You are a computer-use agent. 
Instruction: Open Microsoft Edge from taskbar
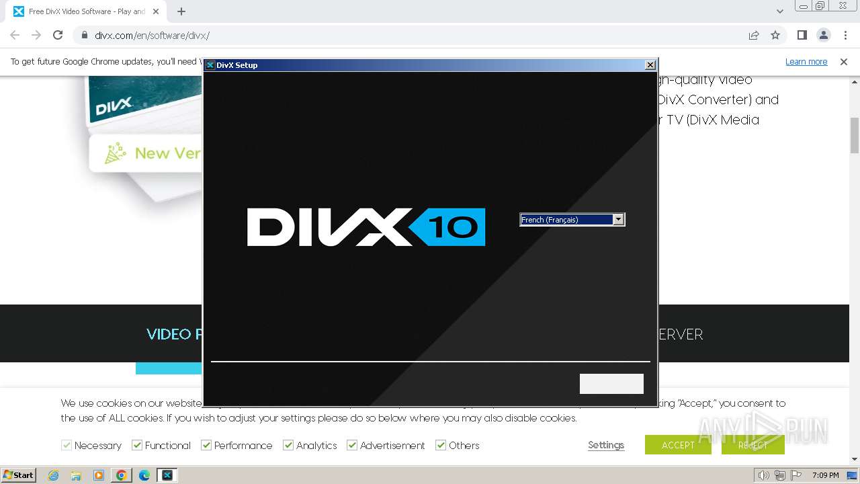tap(144, 475)
